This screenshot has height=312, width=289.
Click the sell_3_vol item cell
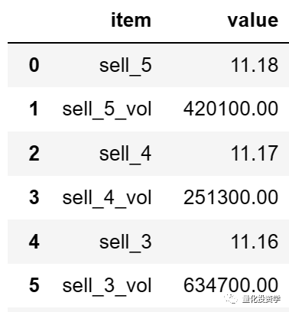click(107, 286)
